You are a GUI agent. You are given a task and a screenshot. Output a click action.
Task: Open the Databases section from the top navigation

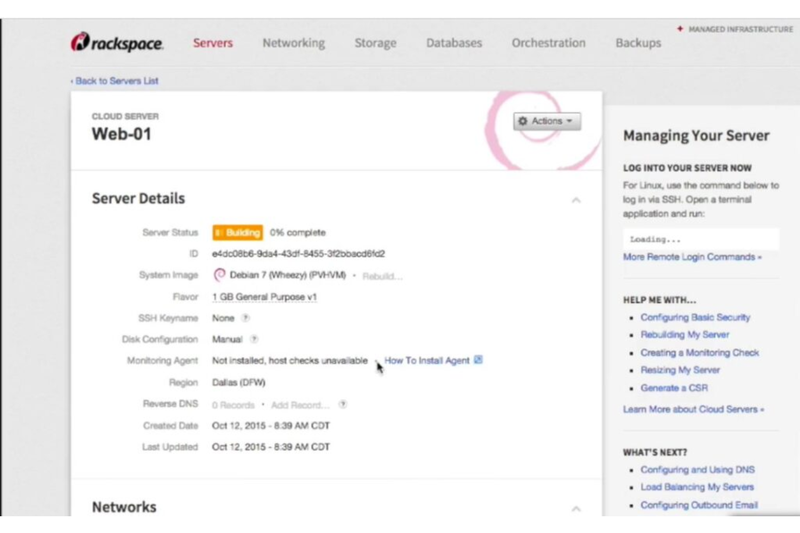[x=454, y=43]
